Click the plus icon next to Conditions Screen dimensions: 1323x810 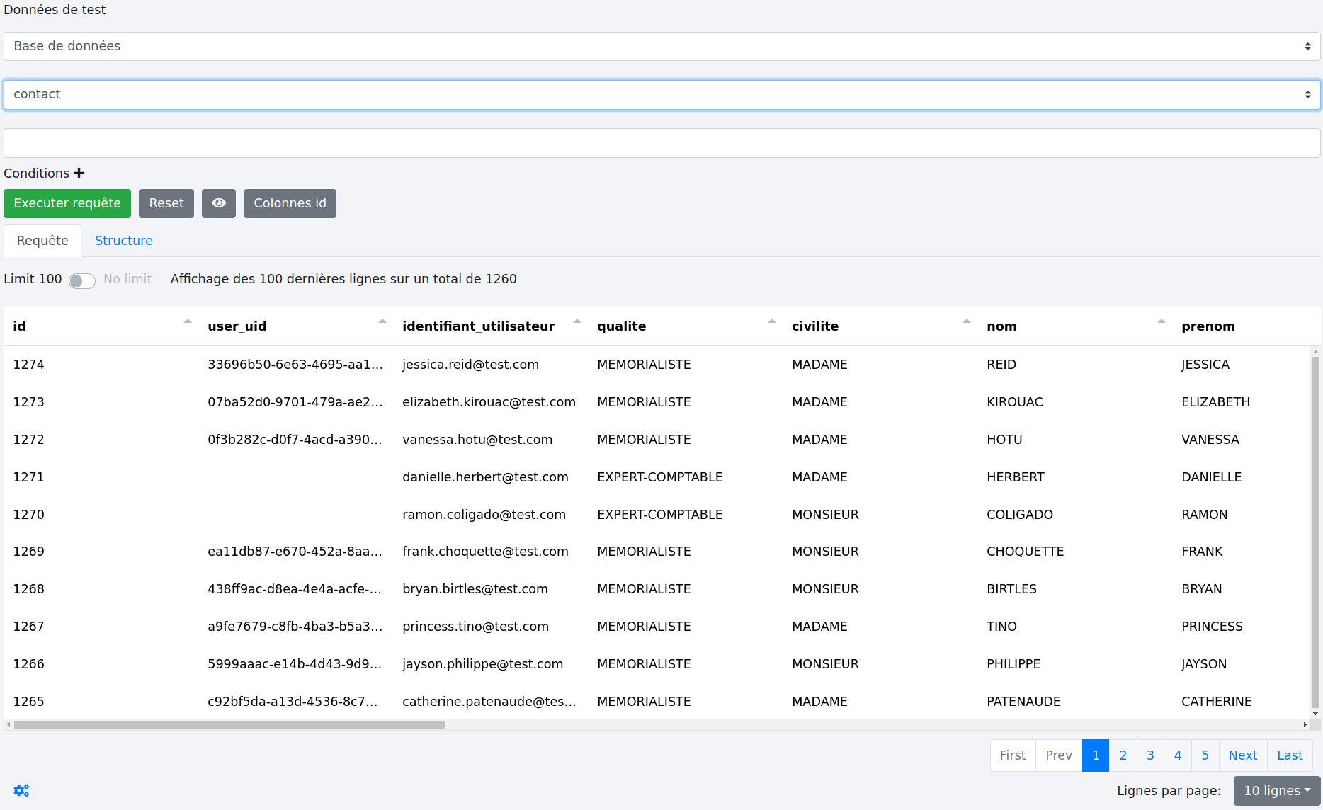click(x=79, y=173)
